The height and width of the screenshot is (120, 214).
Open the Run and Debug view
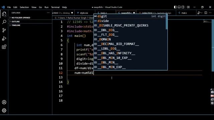4,39
